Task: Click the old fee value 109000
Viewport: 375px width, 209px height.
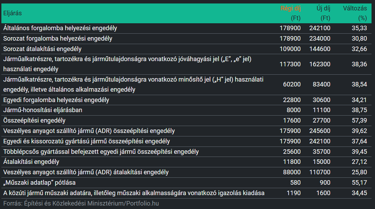Action: point(290,49)
